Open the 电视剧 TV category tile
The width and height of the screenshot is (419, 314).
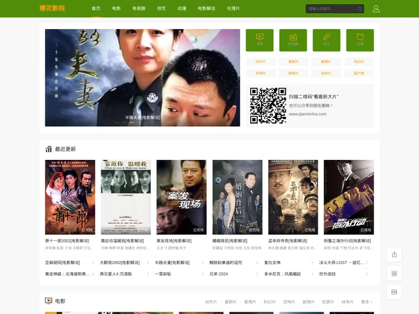click(x=293, y=40)
